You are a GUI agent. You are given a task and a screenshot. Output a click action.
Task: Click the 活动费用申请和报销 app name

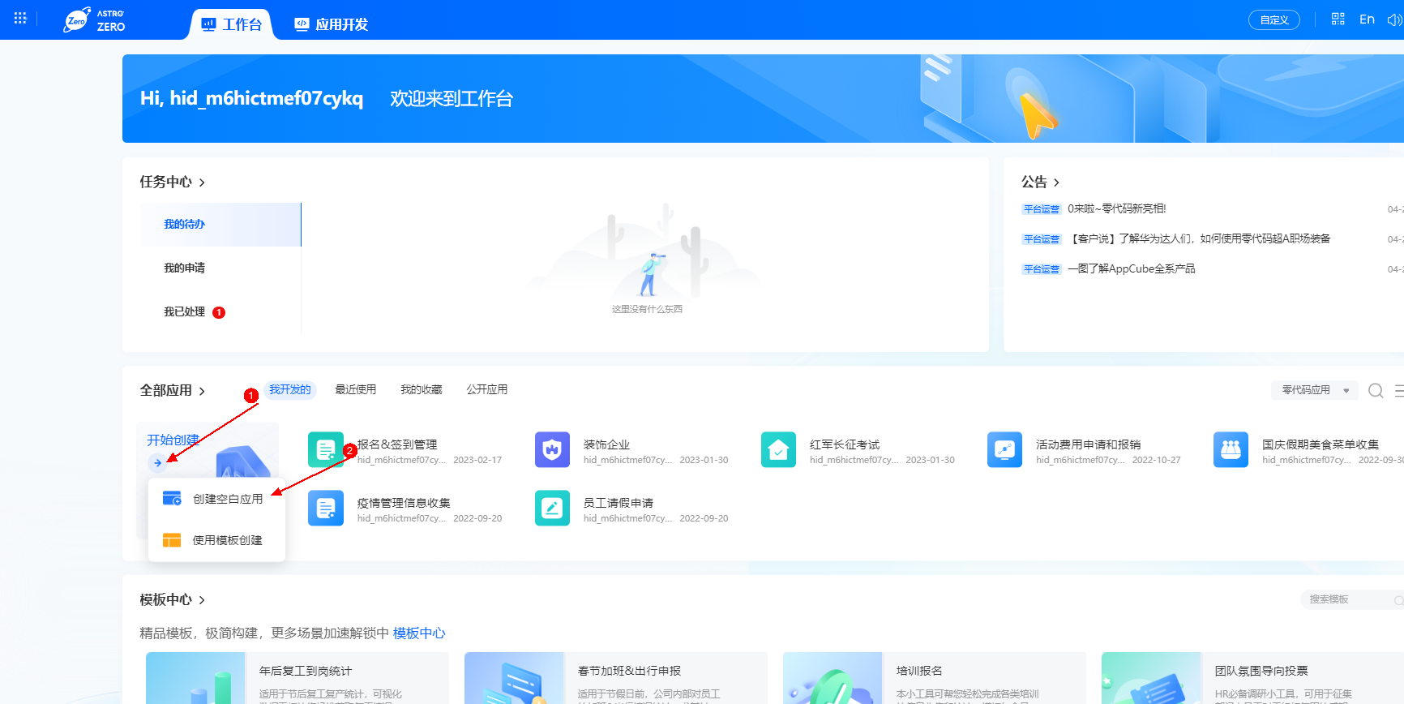1088,444
